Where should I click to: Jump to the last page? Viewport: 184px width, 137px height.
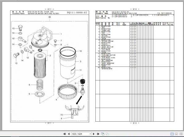point(98,134)
